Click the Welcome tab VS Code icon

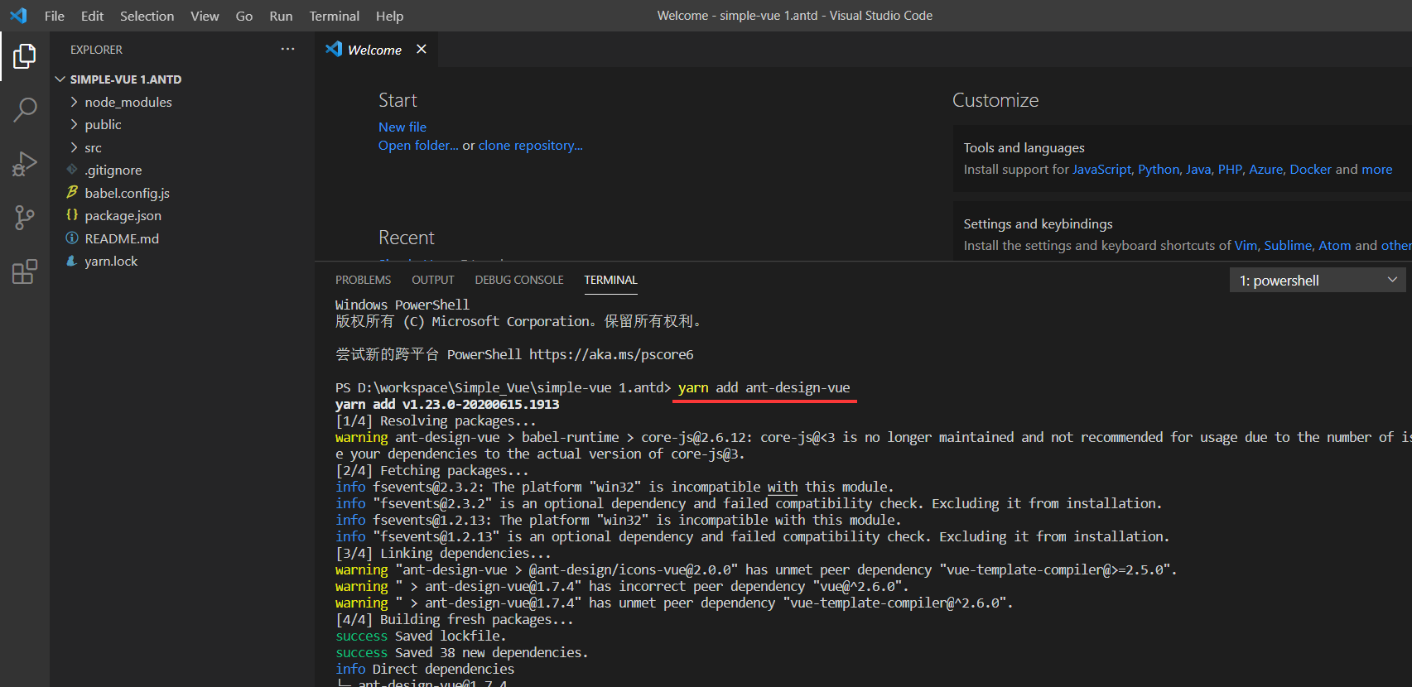pos(334,49)
